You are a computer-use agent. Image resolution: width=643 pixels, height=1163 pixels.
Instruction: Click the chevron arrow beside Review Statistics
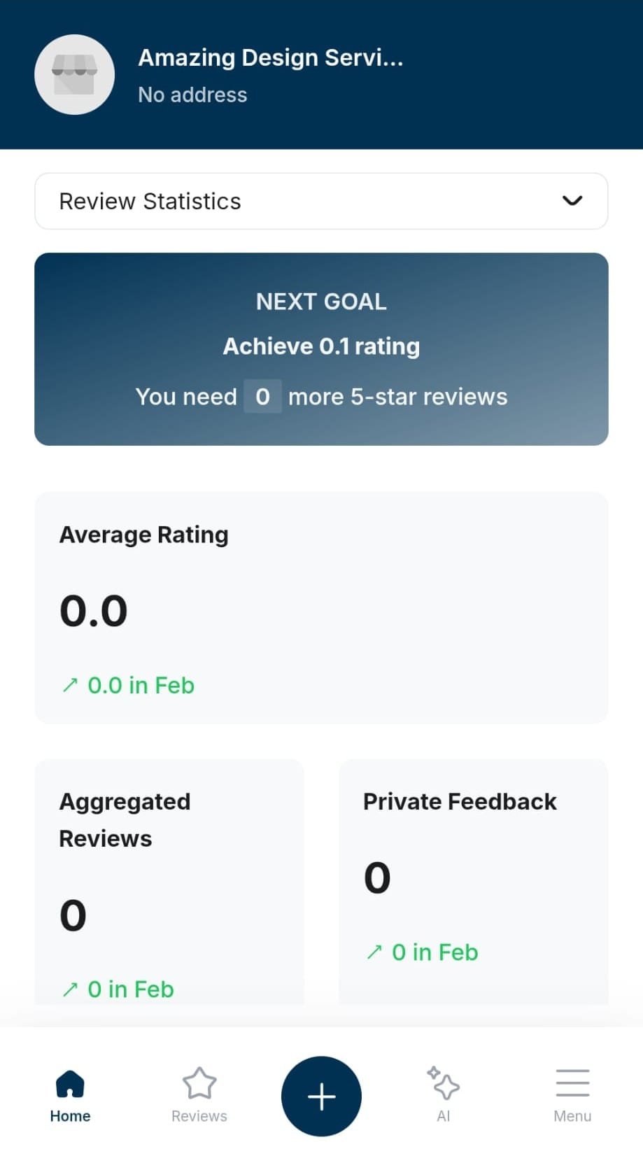point(572,201)
